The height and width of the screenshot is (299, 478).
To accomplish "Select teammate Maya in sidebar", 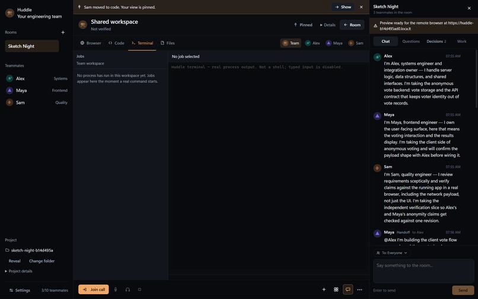I will point(37,90).
